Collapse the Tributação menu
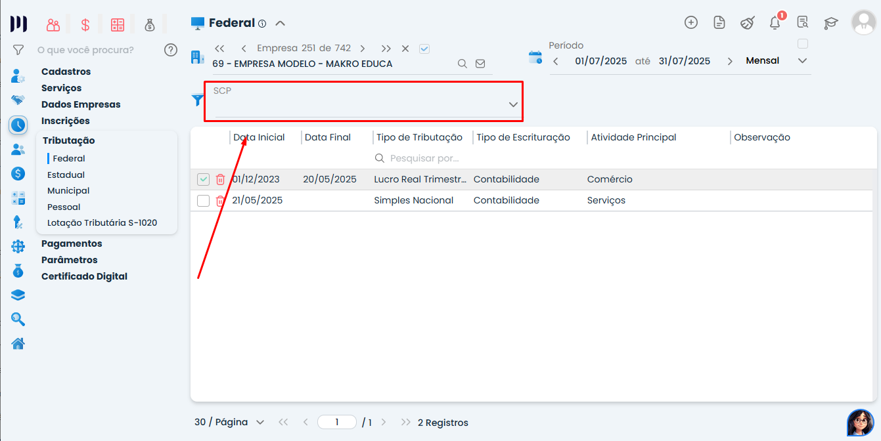The width and height of the screenshot is (881, 441). coord(68,140)
